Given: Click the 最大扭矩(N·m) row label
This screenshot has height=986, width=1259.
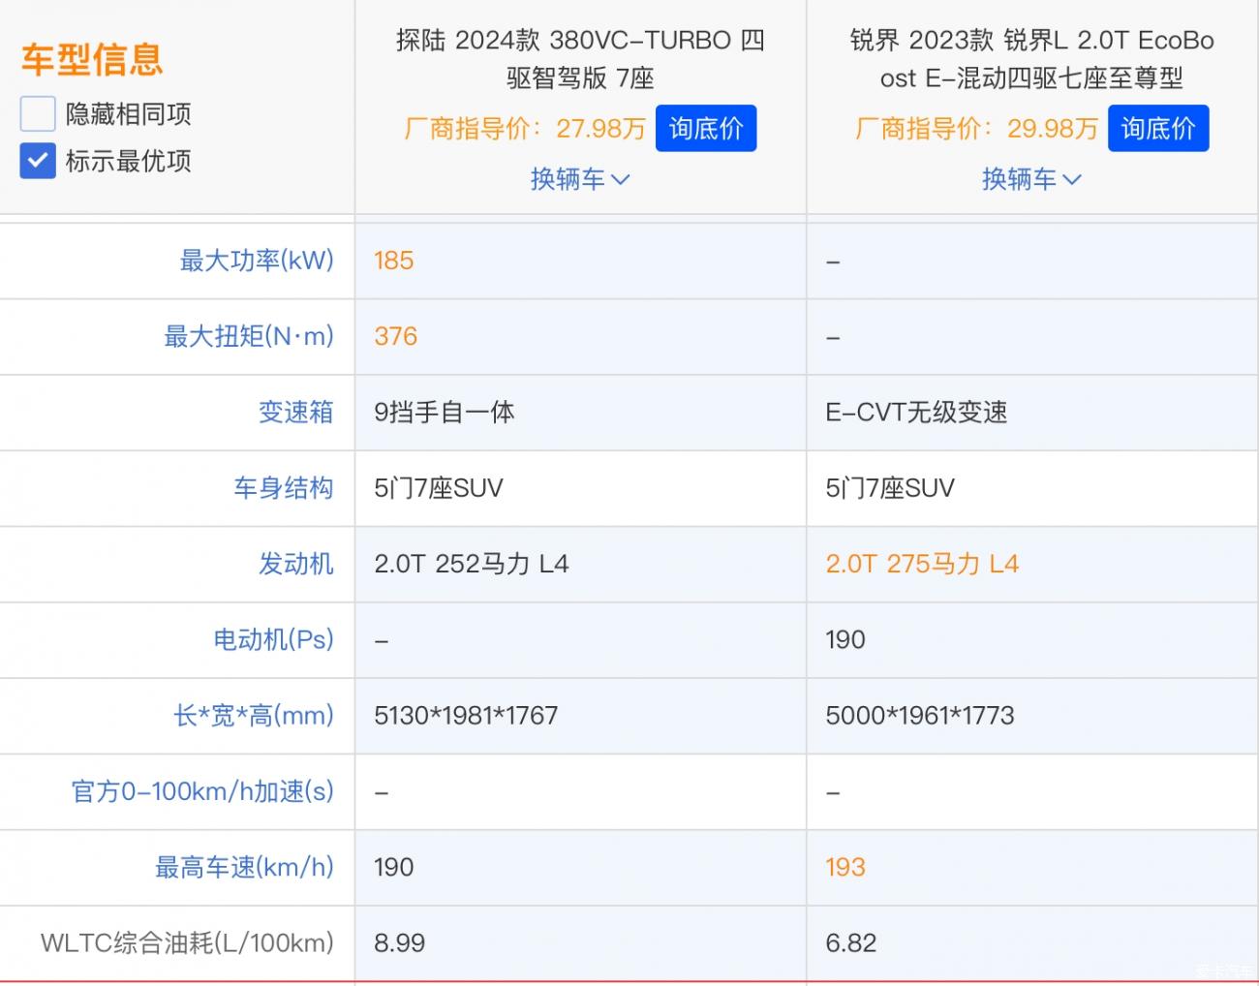Looking at the screenshot, I should tap(249, 336).
